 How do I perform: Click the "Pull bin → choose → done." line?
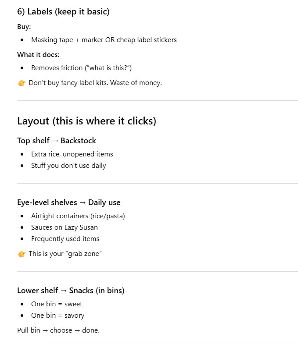pyautogui.click(x=58, y=330)
